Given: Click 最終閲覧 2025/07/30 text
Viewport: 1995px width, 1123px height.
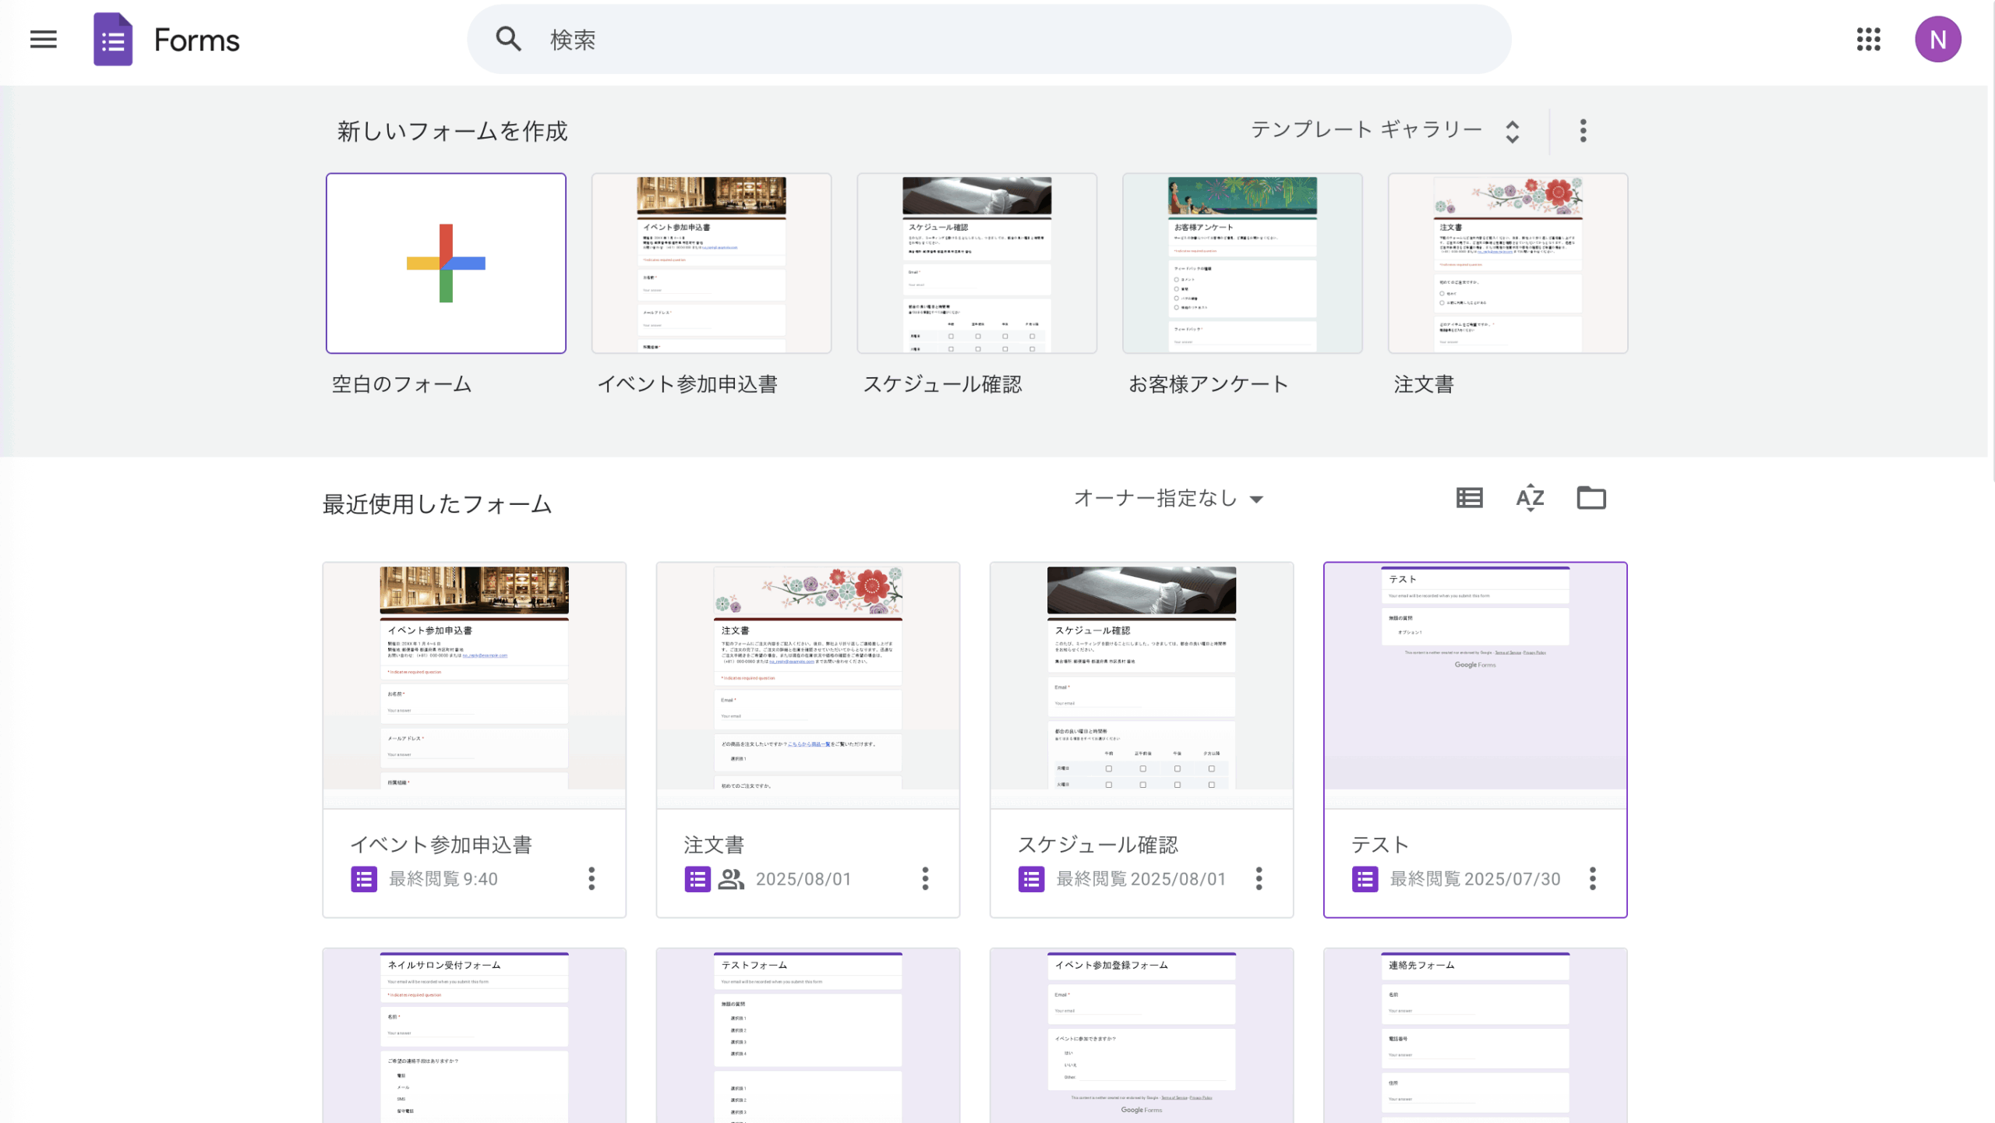Looking at the screenshot, I should click(1475, 879).
